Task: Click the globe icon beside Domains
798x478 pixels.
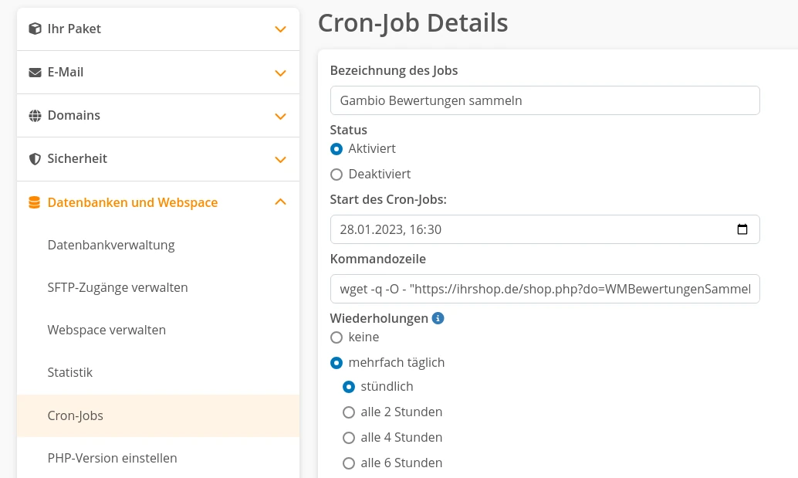Action: 35,116
